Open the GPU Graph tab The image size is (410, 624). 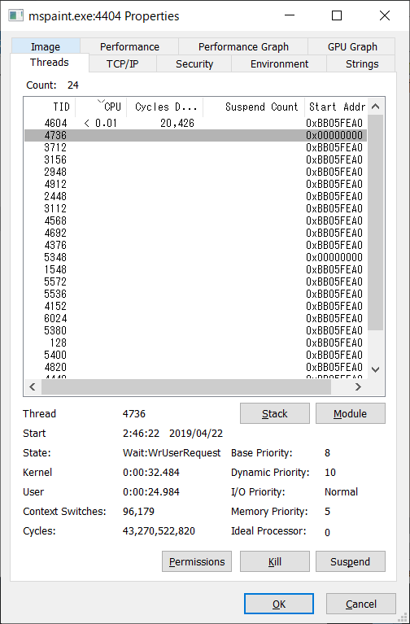coord(352,46)
